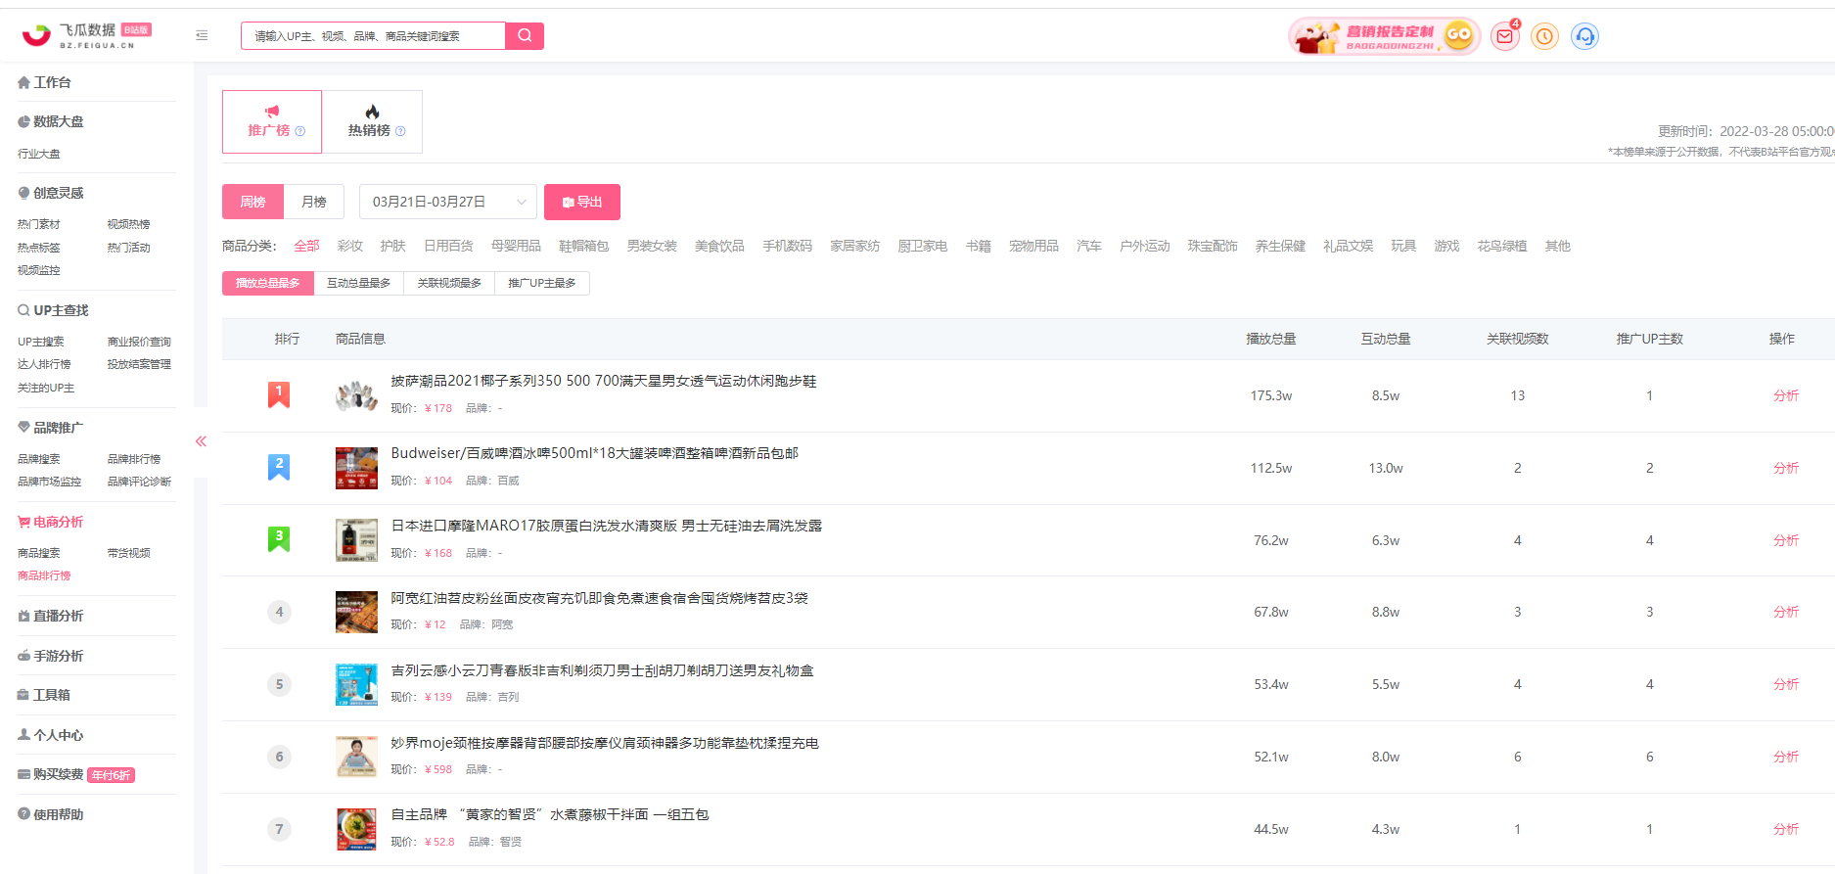Open 商业报价查询 in the sidebar
This screenshot has height=874, width=1835.
point(139,342)
